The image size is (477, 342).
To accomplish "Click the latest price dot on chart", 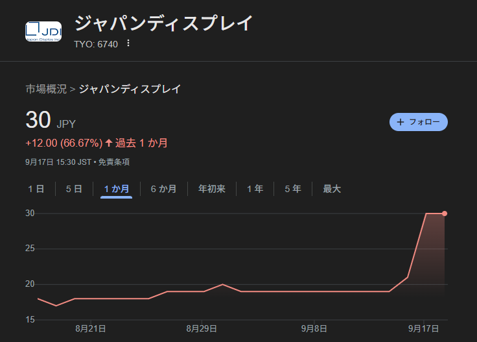I will 445,214.
